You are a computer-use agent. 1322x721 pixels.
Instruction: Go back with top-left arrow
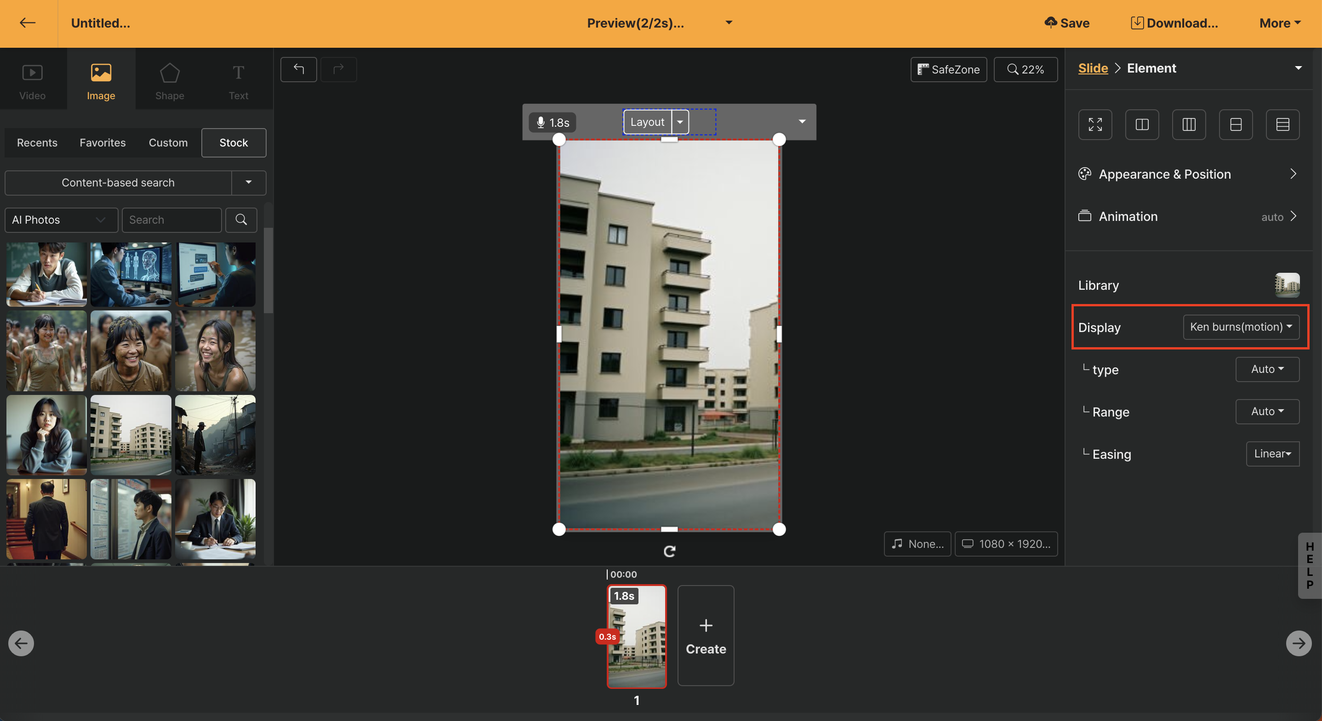point(27,23)
